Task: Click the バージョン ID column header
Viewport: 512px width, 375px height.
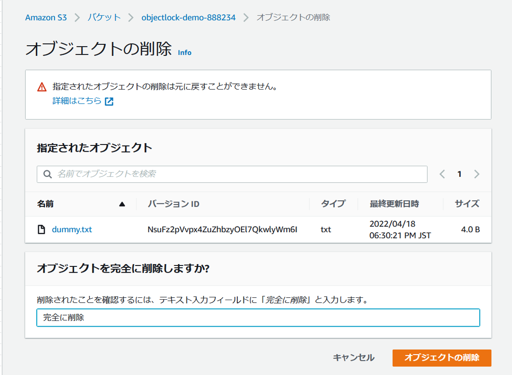Action: pyautogui.click(x=173, y=204)
